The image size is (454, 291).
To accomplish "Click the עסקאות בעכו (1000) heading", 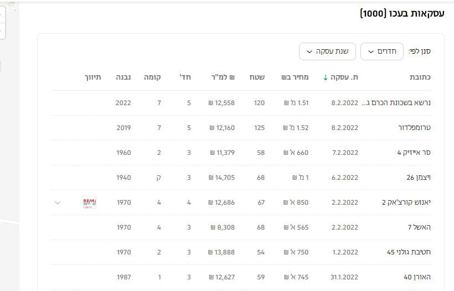I will click(402, 13).
